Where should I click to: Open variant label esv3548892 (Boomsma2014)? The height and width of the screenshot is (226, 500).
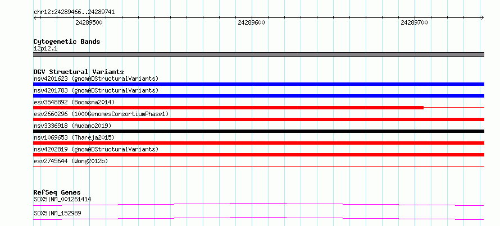point(74,102)
